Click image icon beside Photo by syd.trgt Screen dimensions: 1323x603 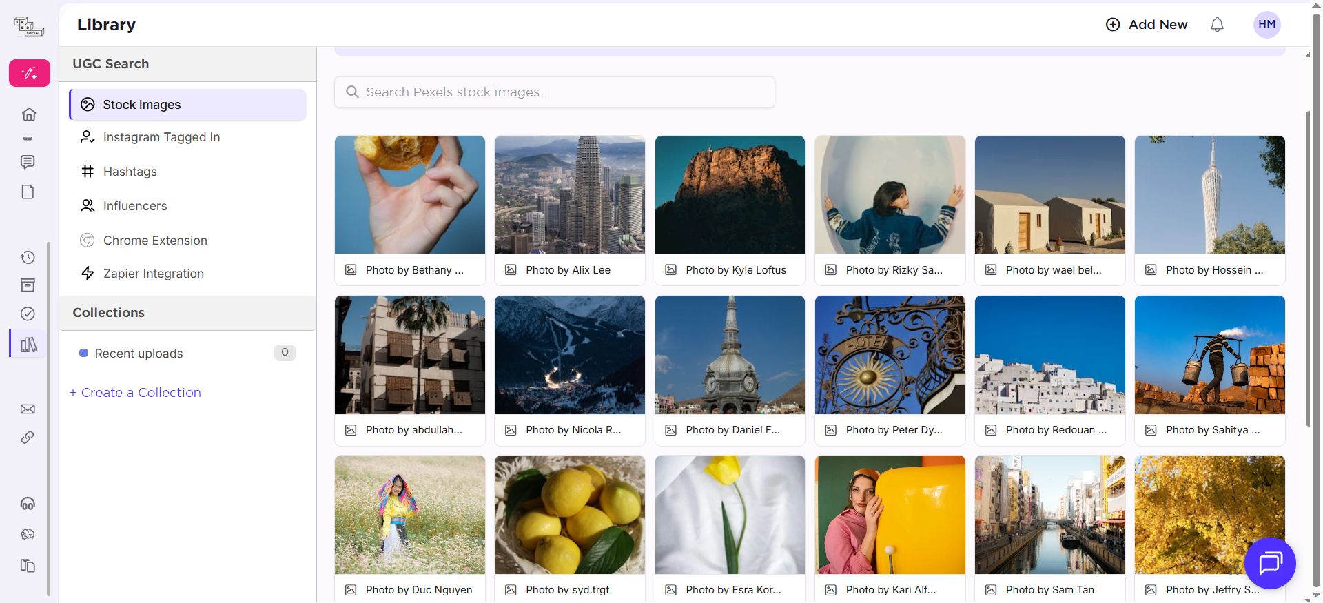click(511, 590)
